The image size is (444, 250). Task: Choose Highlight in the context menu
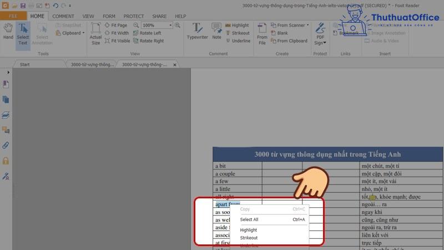(x=269, y=230)
